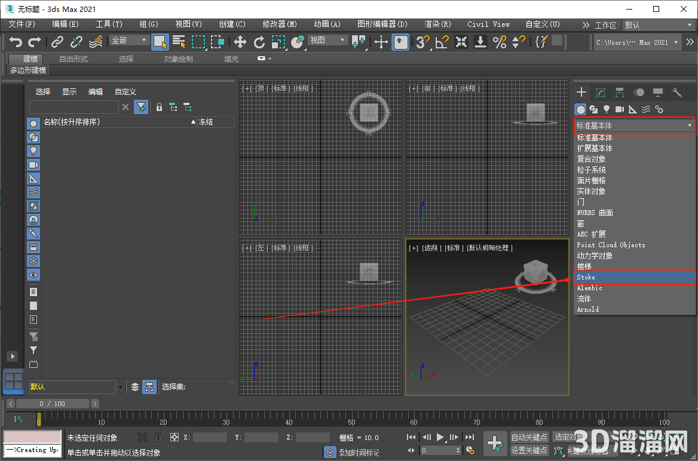The image size is (698, 461).
Task: Select the Helpers category icon
Action: coord(632,109)
